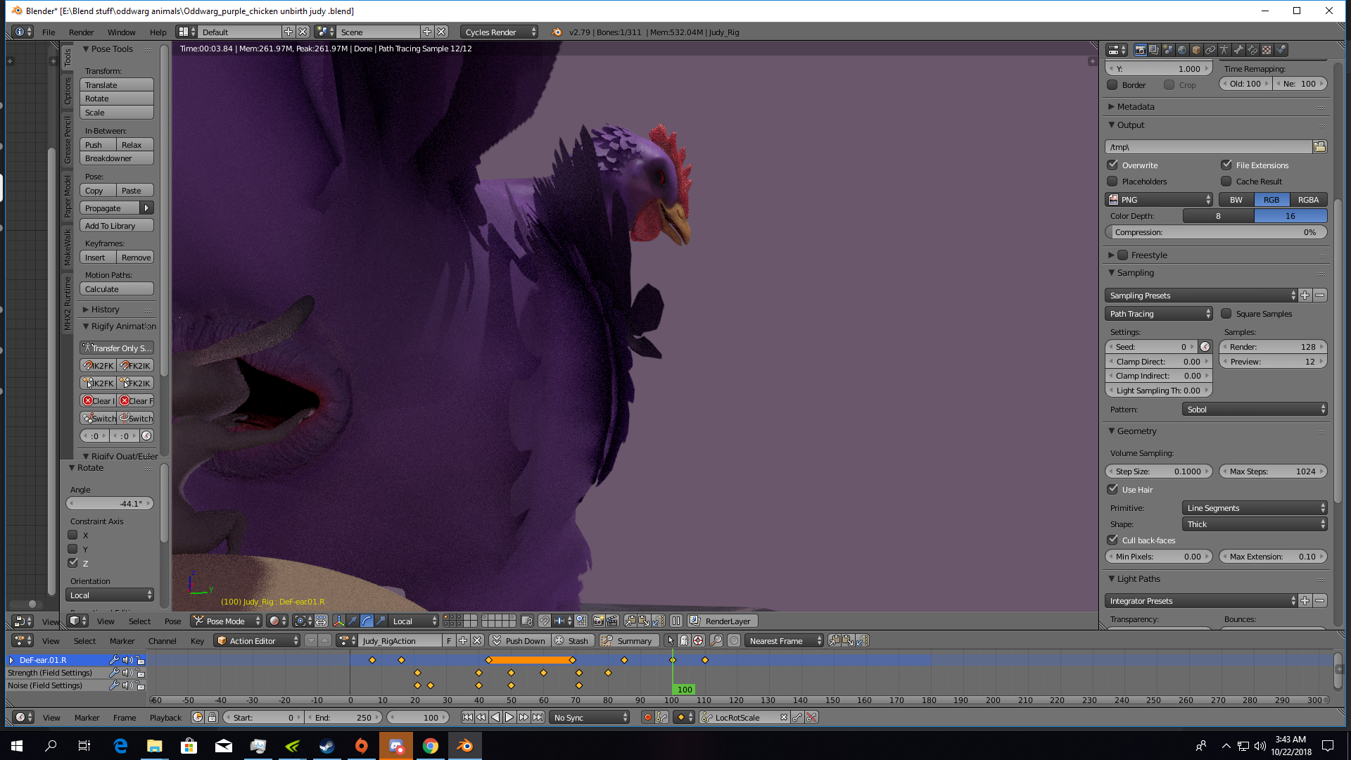Viewport: 1351px width, 760px height.
Task: Expand the Metadata panel
Action: point(1135,107)
